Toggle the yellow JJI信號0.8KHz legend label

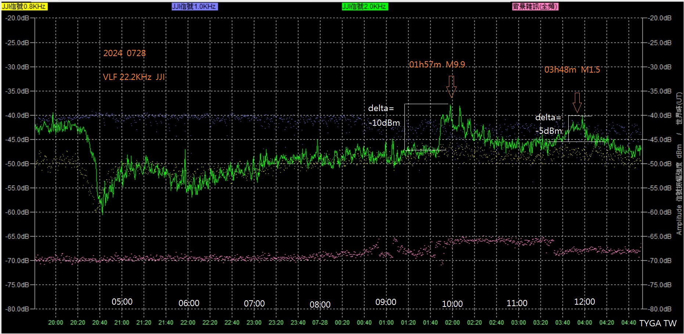(x=24, y=7)
